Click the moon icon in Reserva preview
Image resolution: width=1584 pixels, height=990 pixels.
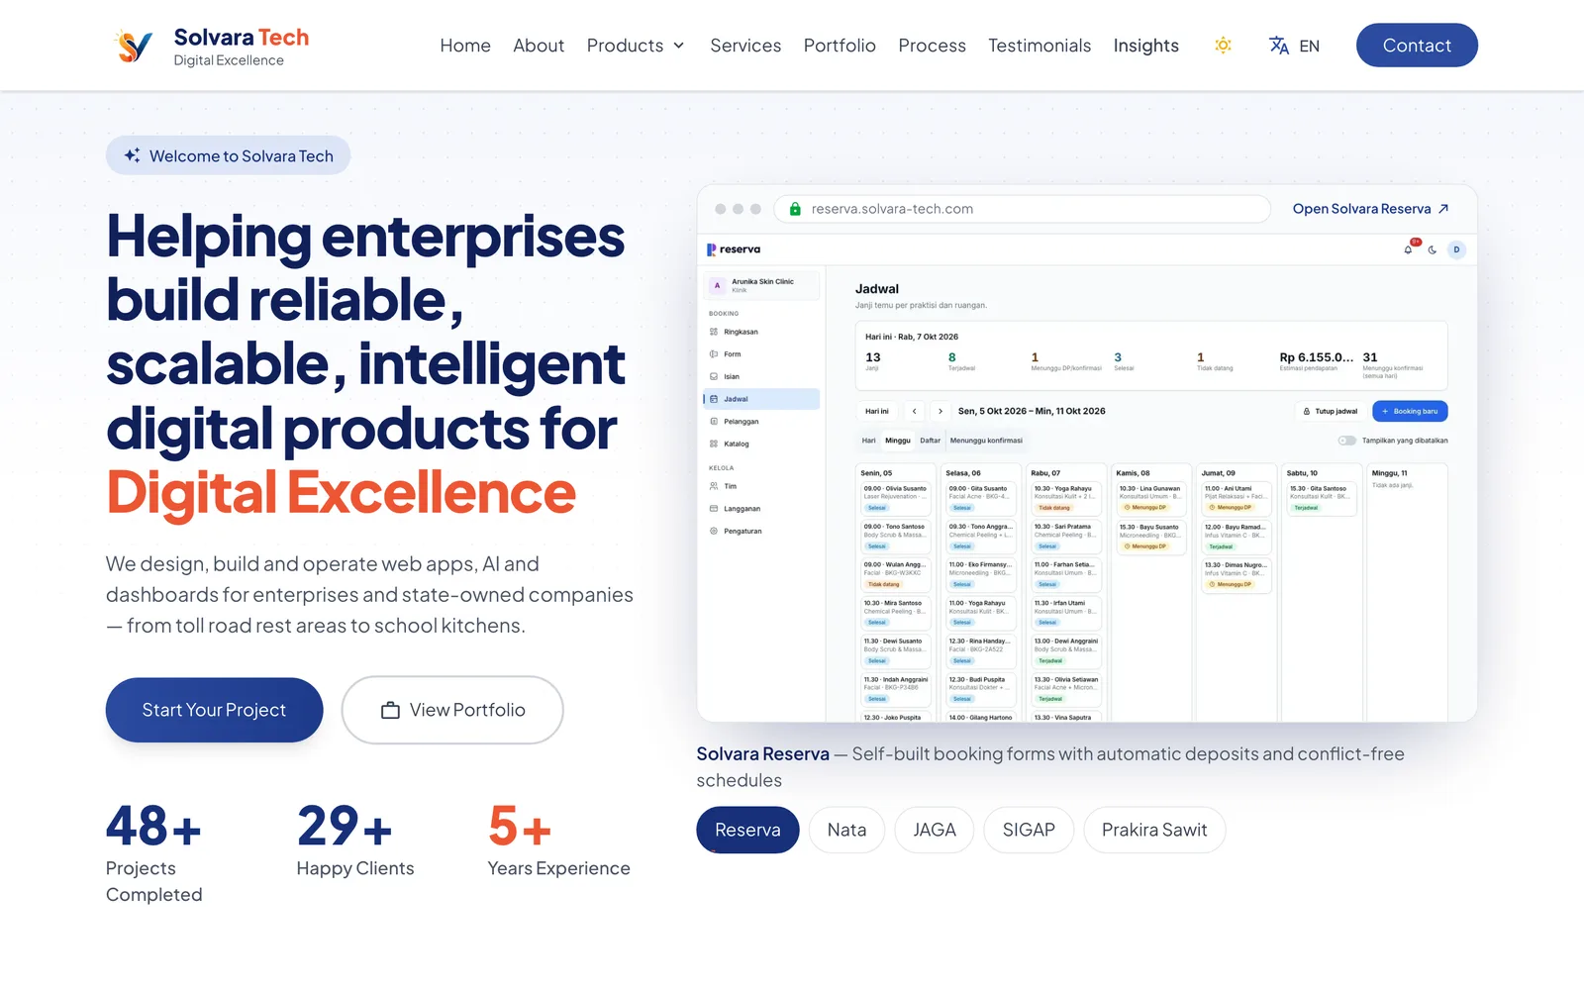[x=1433, y=249]
